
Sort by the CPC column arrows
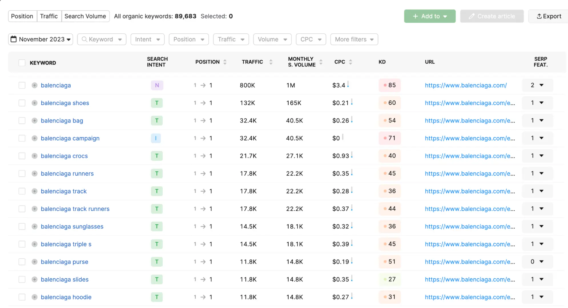tap(351, 62)
